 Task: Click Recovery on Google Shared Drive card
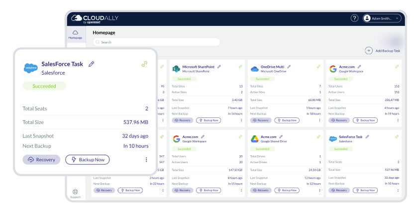261,191
